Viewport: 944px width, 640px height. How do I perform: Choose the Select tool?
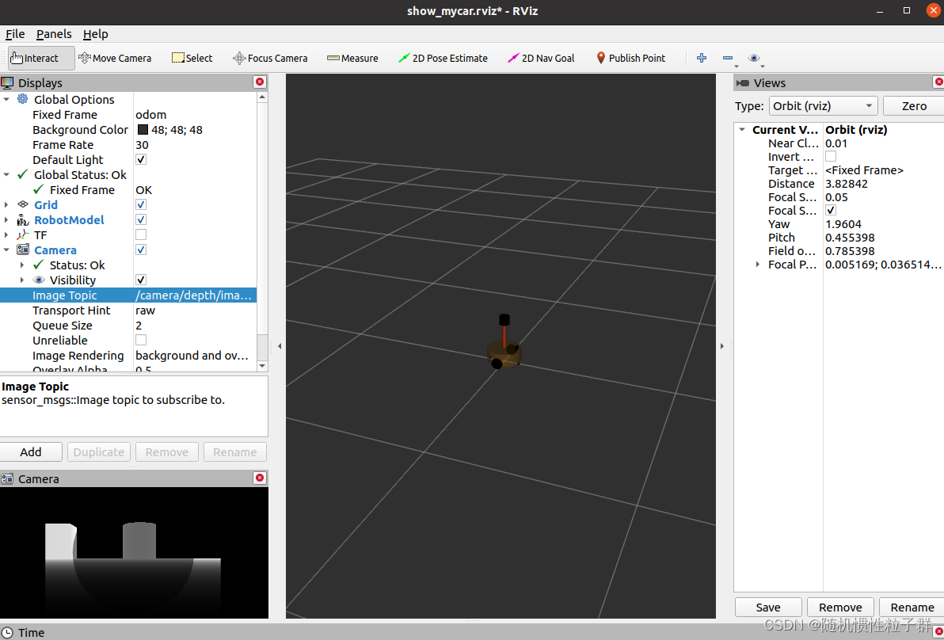pos(192,59)
